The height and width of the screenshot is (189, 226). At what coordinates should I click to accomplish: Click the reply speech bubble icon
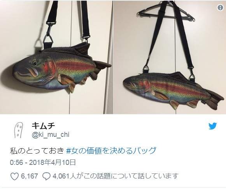(47, 176)
